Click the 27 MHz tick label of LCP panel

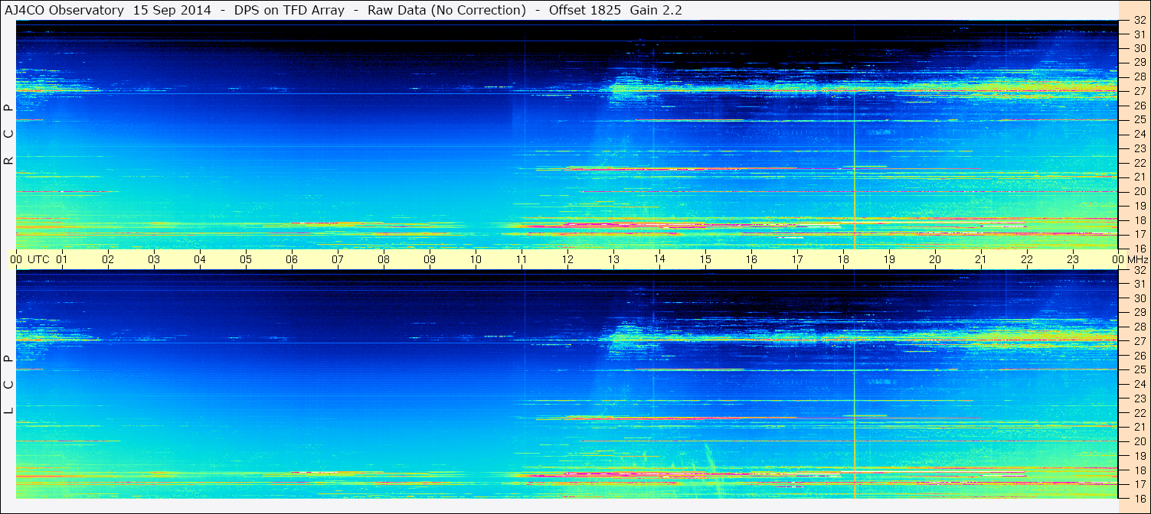(x=1140, y=341)
